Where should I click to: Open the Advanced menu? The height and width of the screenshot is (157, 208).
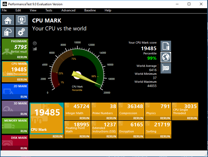click(68, 10)
